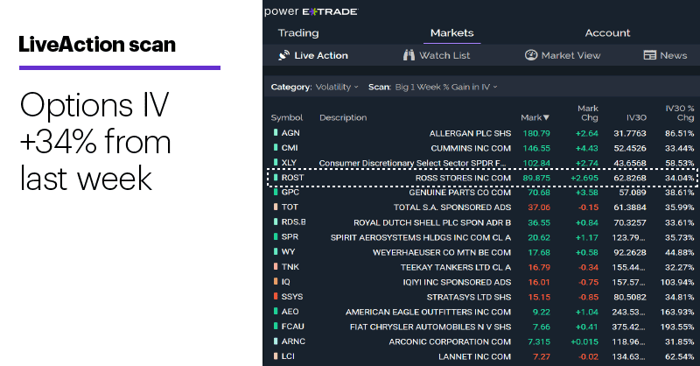Select the FCAU symbol
This screenshot has height=366, width=700.
coord(292,327)
